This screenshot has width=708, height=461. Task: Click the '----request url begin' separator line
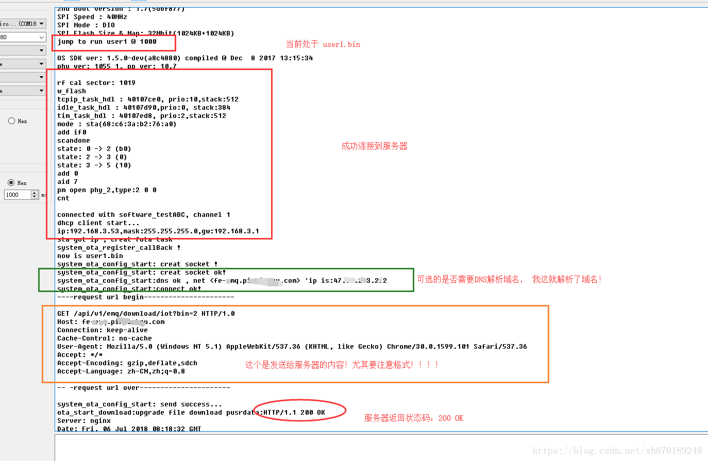point(146,297)
